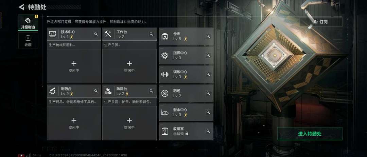Start crafting in 制药台 idle slot

click(x=74, y=123)
